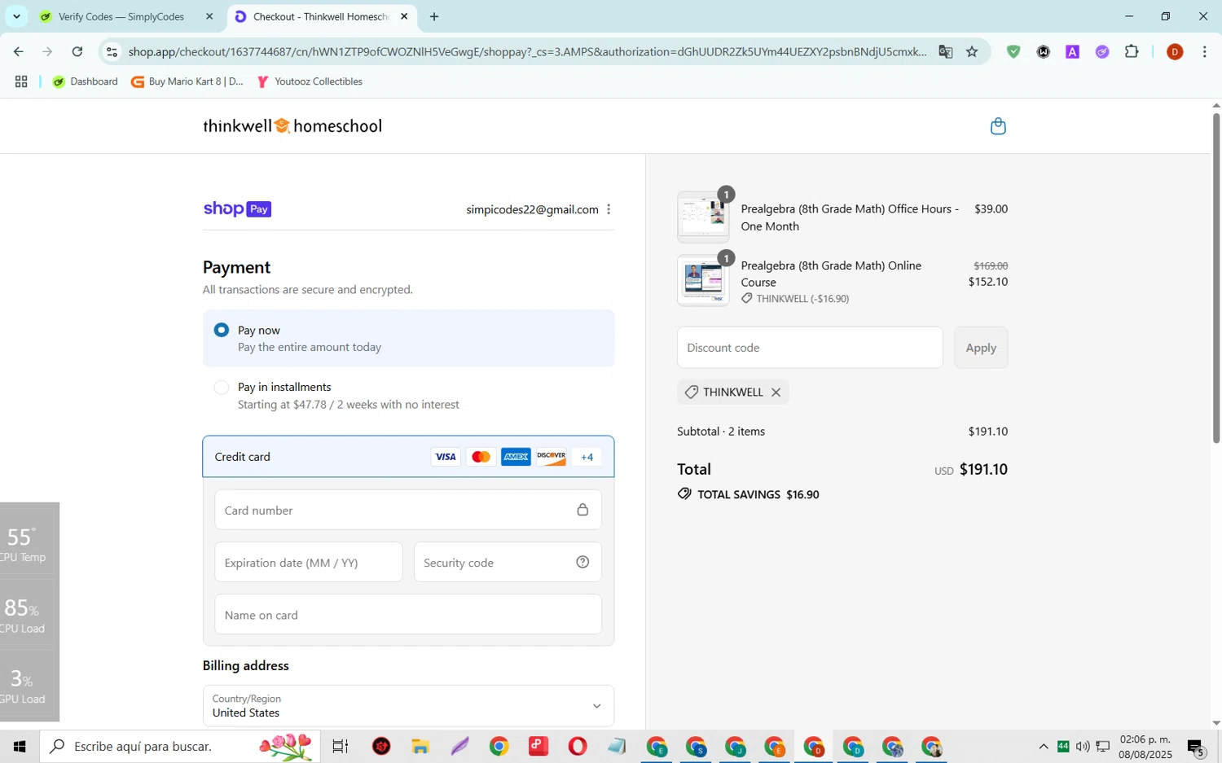1222x763 pixels.
Task: Select Pay in installments radio option
Action: [222, 388]
